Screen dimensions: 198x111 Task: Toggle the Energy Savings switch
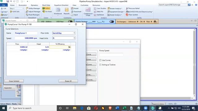click(x=112, y=22)
